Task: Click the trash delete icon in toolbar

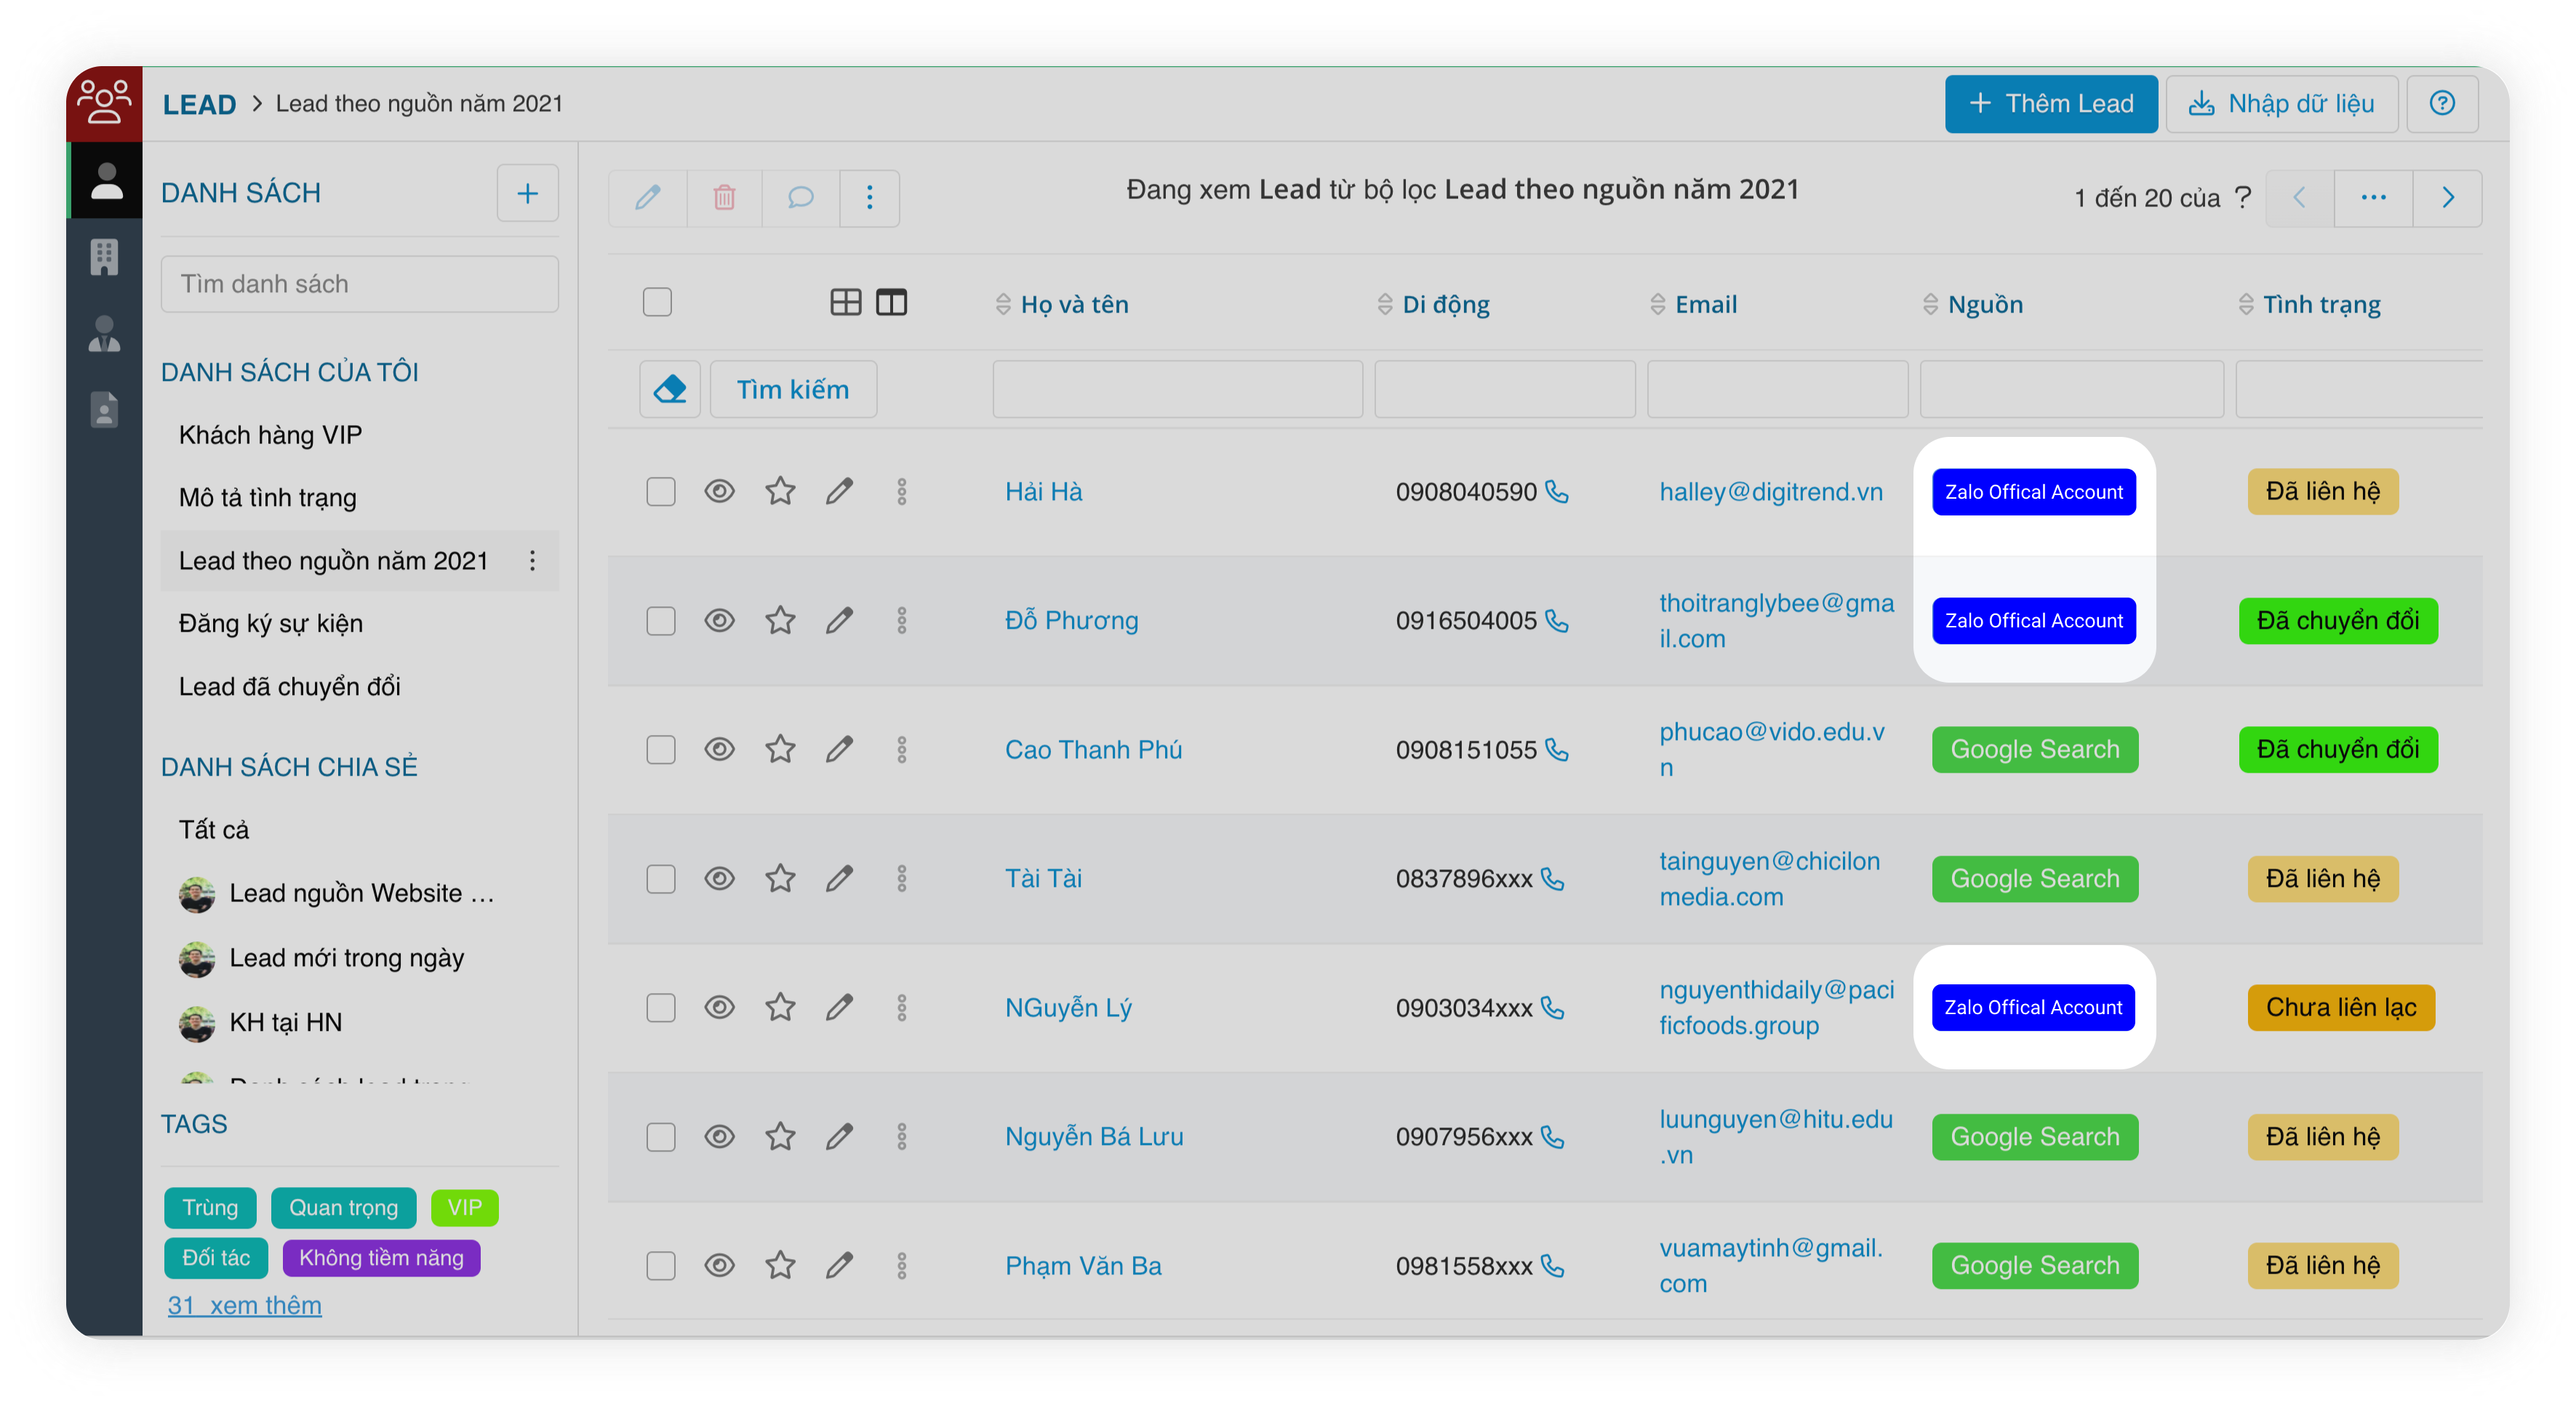Action: 724,197
